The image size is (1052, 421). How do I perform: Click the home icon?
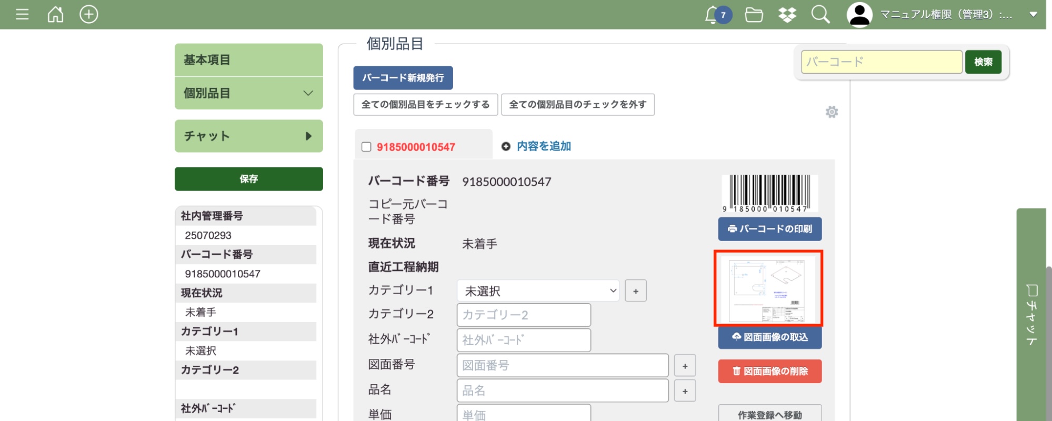pyautogui.click(x=55, y=14)
